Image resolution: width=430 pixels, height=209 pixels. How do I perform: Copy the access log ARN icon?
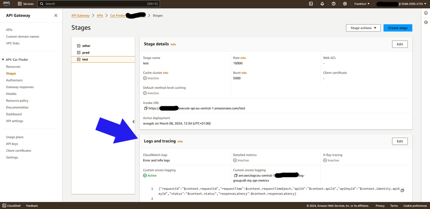pyautogui.click(x=235, y=176)
